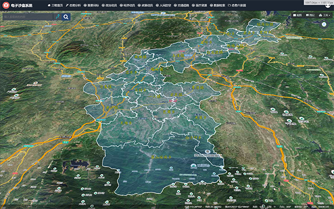This screenshot has height=209, width=334.
Task: Select the 人民防空 navigation item
Action: pyautogui.click(x=163, y=6)
